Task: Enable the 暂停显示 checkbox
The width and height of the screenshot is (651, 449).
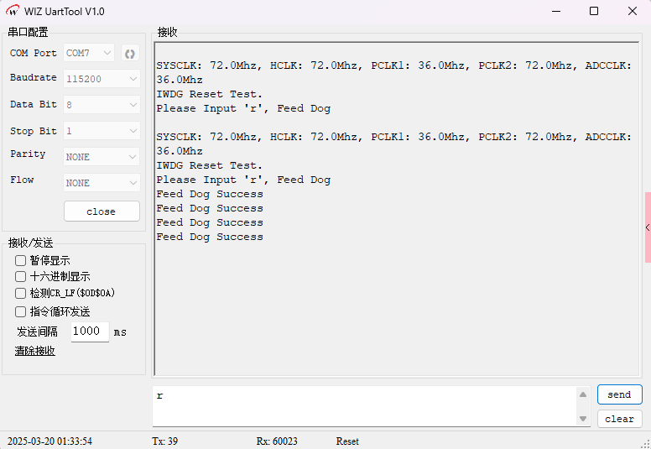Action: (x=21, y=260)
